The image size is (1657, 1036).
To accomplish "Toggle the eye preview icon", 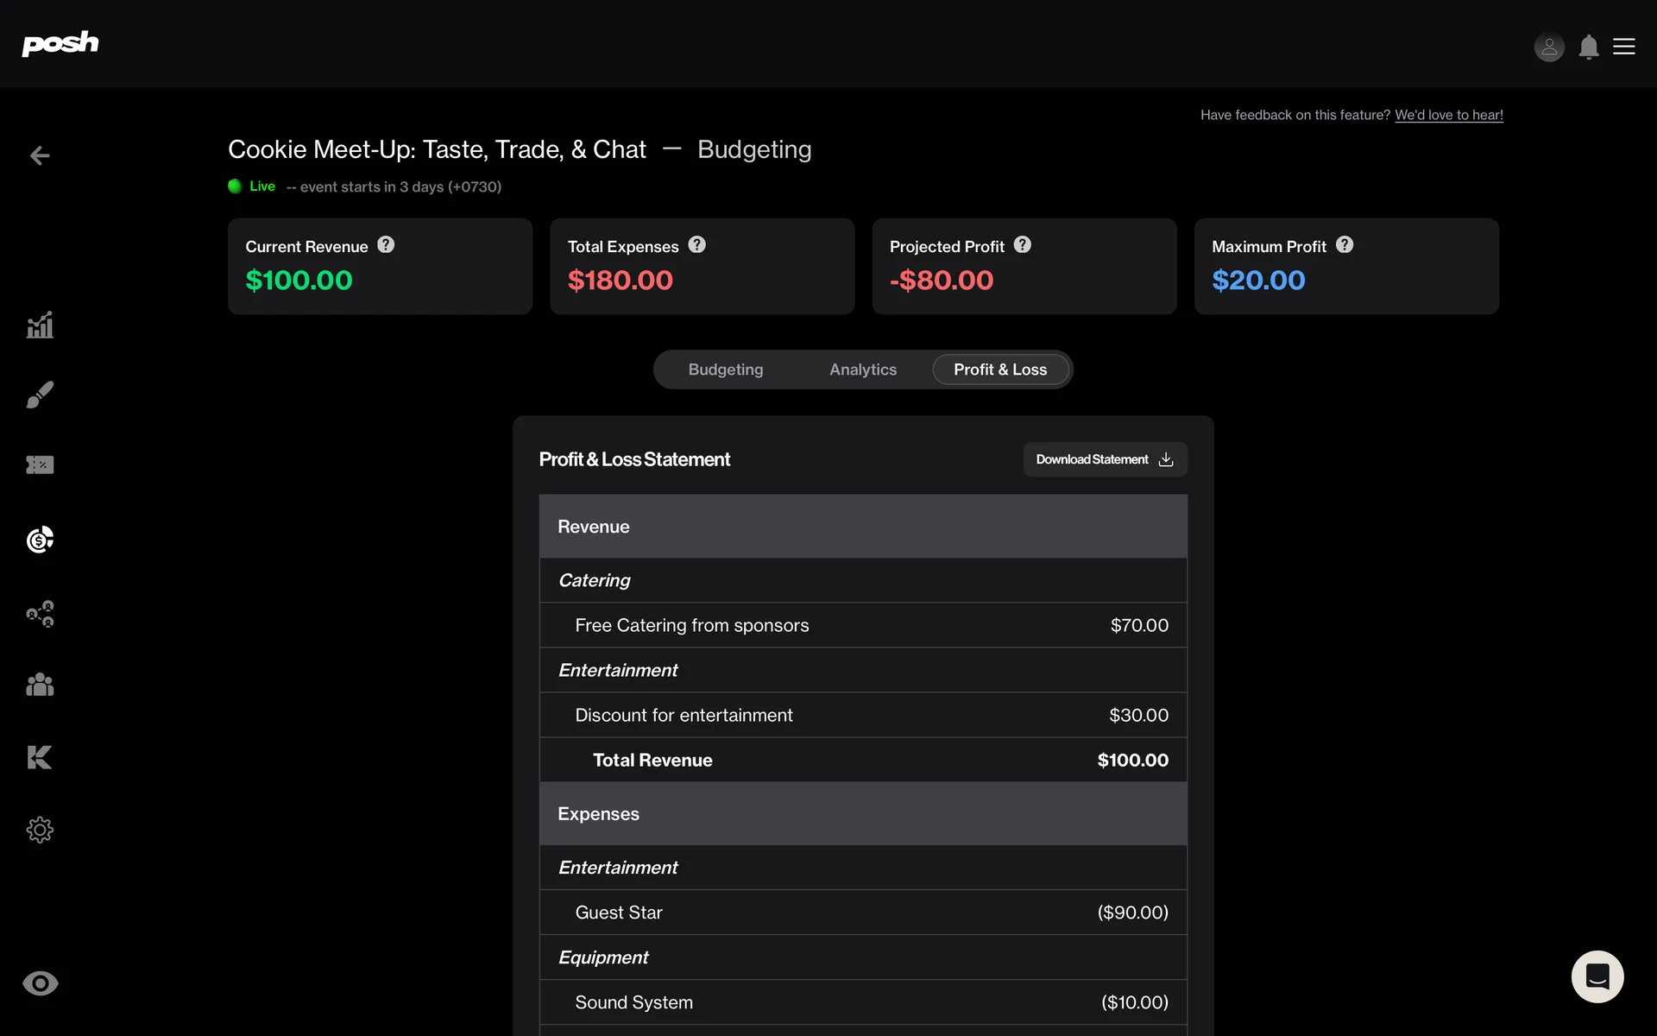I will pos(40,983).
